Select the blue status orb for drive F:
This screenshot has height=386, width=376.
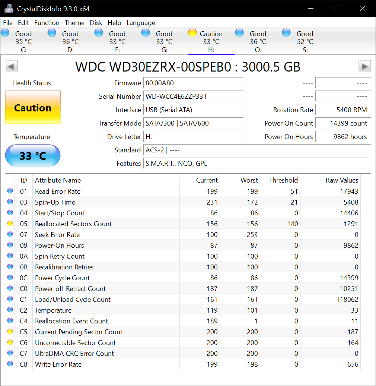99,33
